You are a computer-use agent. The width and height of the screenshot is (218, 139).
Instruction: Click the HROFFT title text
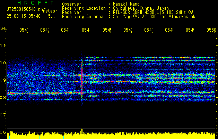[x=35, y=3]
